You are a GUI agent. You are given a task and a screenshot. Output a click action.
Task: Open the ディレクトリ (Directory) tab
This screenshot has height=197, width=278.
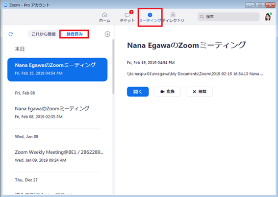(173, 17)
